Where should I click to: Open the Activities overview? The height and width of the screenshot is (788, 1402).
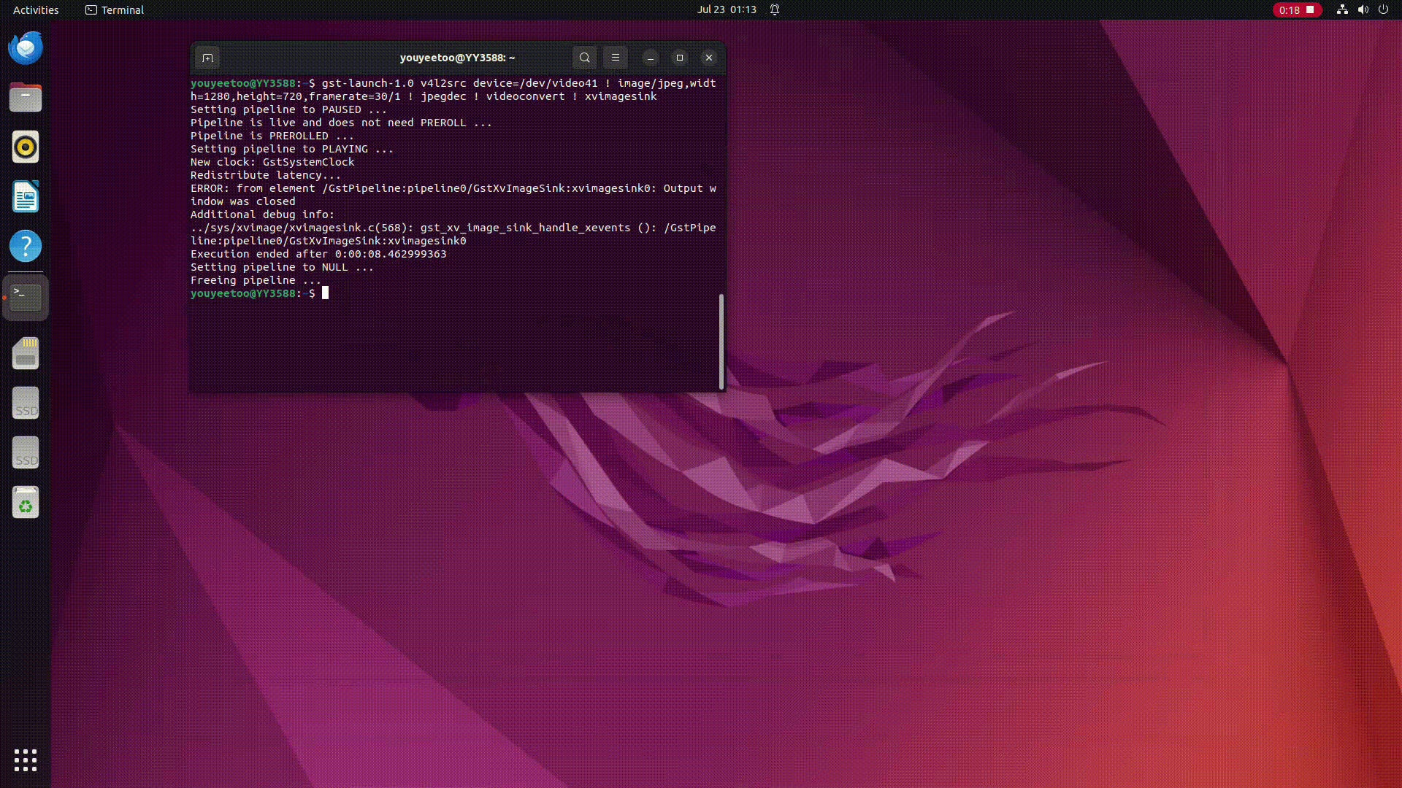(x=36, y=10)
